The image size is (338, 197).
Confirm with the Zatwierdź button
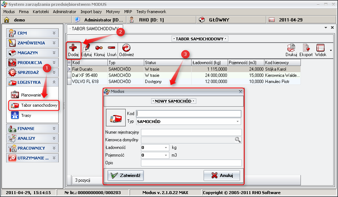[126, 176]
